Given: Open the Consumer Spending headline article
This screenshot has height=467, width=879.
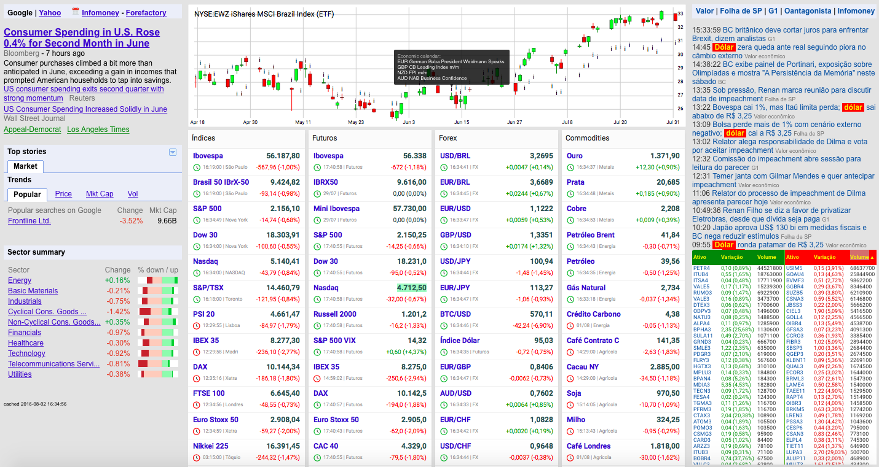Looking at the screenshot, I should (82, 37).
